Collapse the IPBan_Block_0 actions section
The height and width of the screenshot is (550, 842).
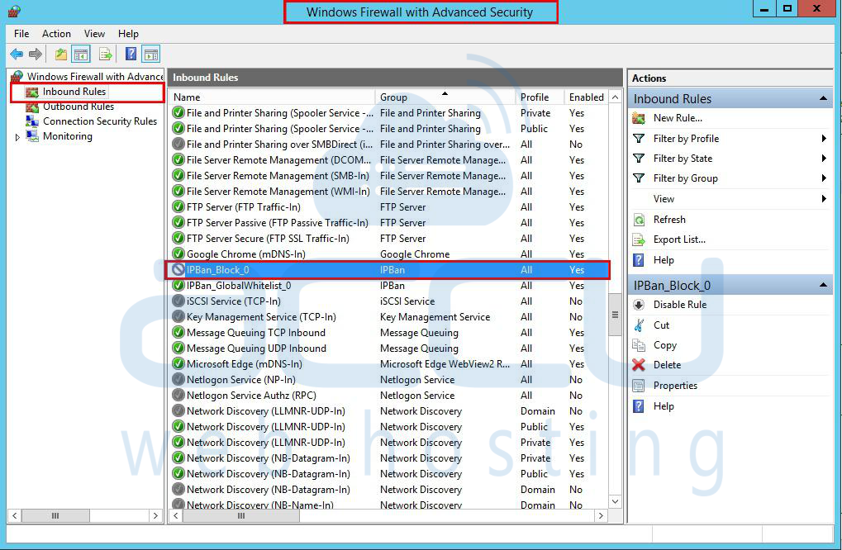click(823, 286)
